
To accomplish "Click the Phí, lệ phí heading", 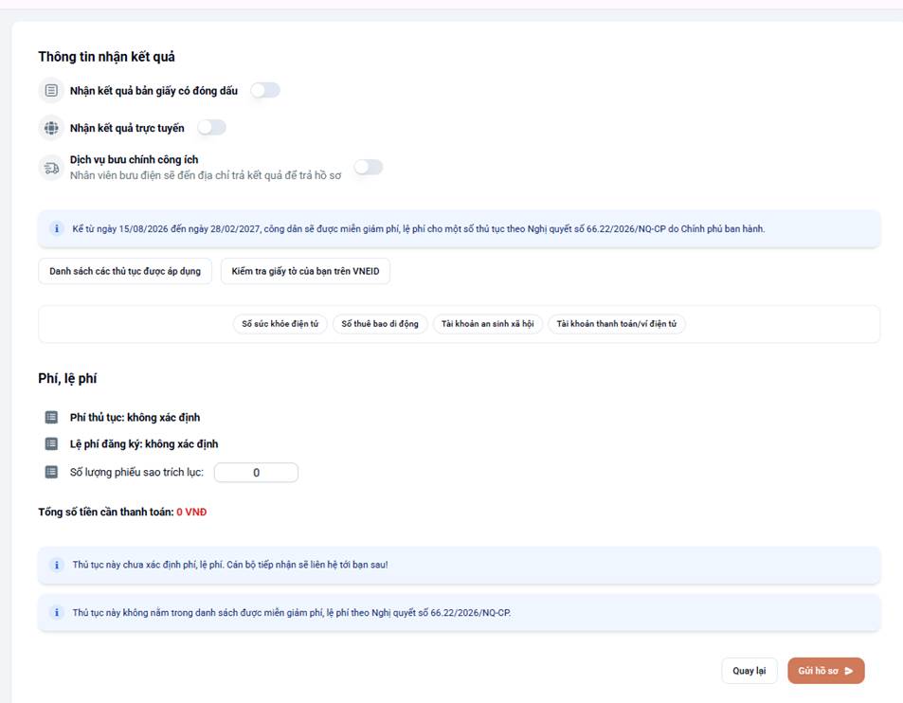I will 67,379.
